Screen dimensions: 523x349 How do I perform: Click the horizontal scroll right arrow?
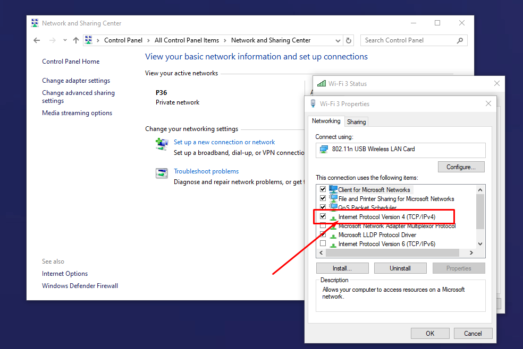point(471,253)
